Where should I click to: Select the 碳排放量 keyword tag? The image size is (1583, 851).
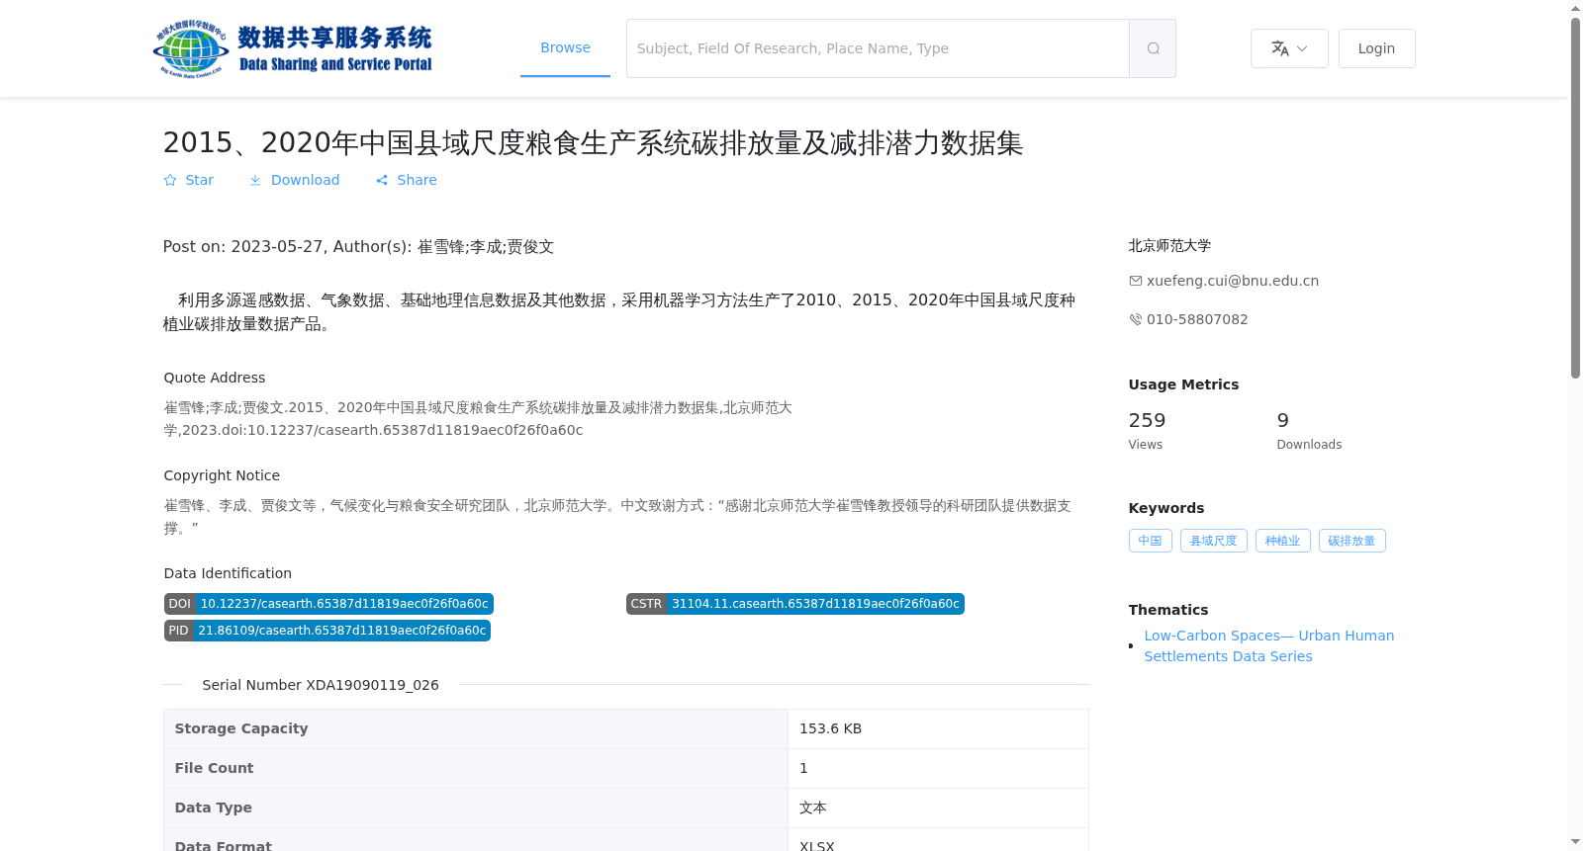click(1351, 541)
